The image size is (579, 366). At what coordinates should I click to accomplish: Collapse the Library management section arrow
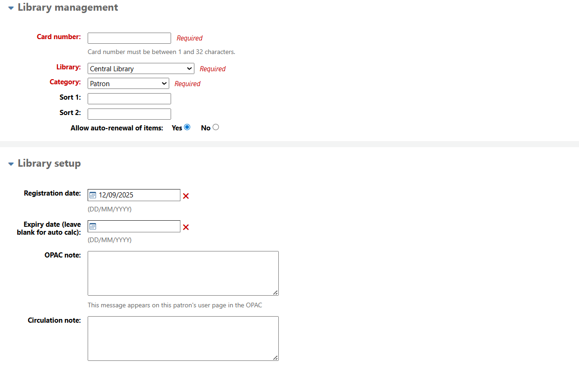[11, 8]
